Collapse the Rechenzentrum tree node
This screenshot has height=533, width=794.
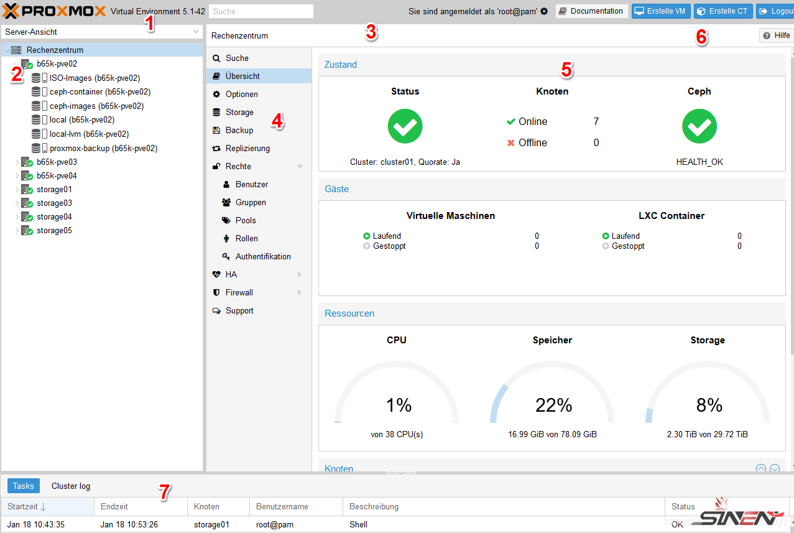coord(6,50)
